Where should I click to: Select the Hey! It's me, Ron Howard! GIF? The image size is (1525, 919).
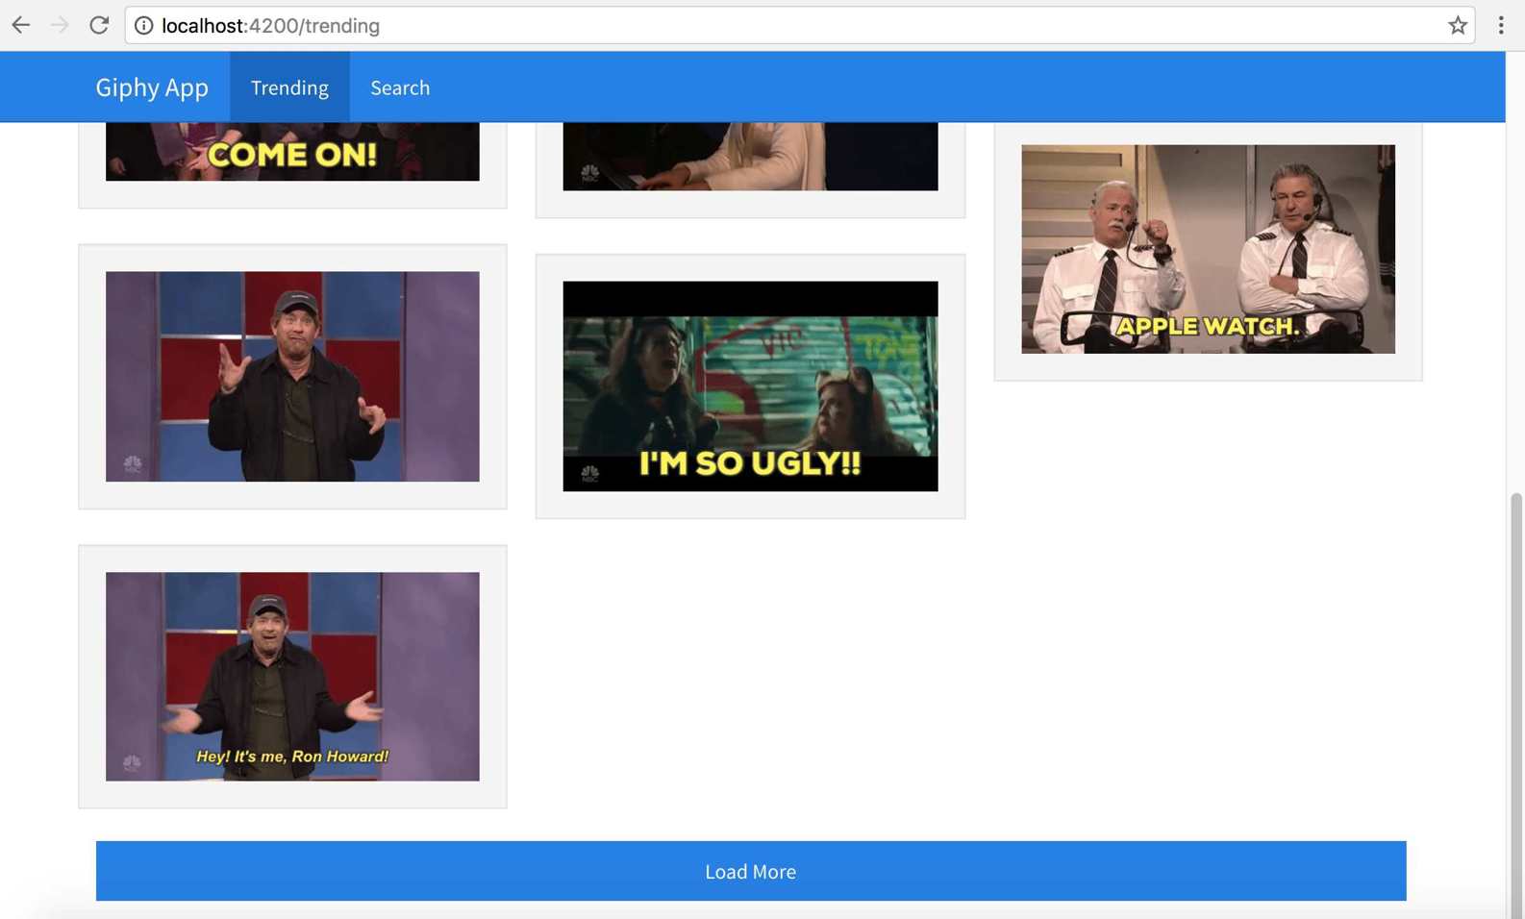[292, 677]
